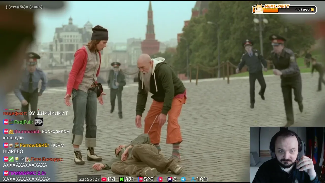This screenshot has width=325, height=183.
Task: Click the avatar badge right before Гото Белорус name
Action: (x=28, y=159)
